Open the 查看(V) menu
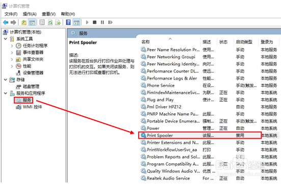Screen dimensions: 281x184 coord(49,14)
